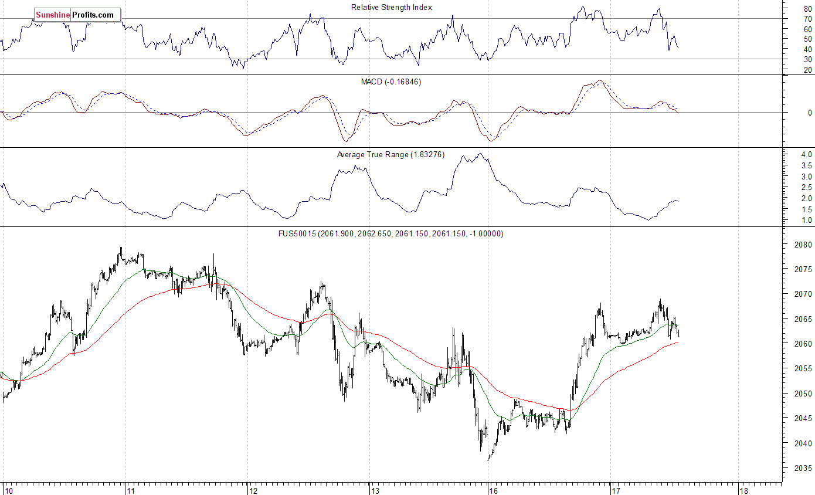The image size is (815, 495).
Task: Click the RSI axis value 20
Action: [x=807, y=70]
